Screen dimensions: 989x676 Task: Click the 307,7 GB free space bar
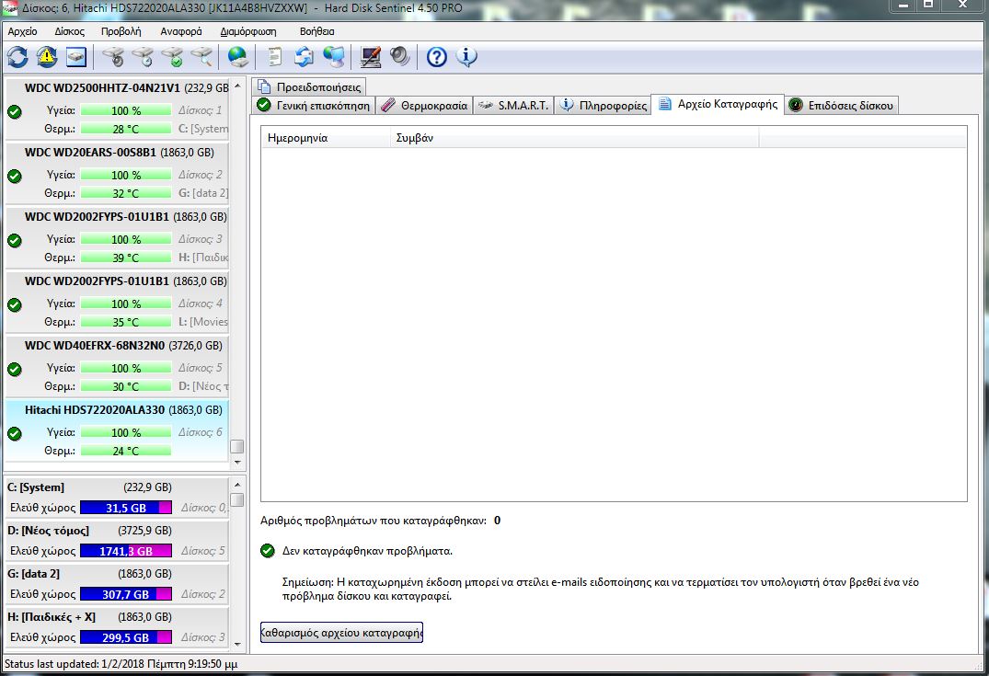[x=125, y=594]
